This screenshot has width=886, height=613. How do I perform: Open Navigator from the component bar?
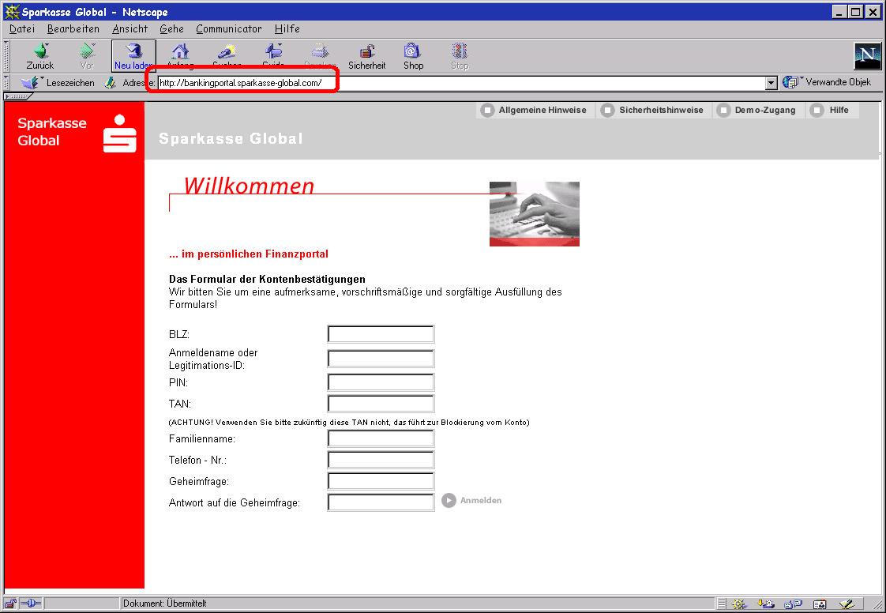(x=739, y=604)
